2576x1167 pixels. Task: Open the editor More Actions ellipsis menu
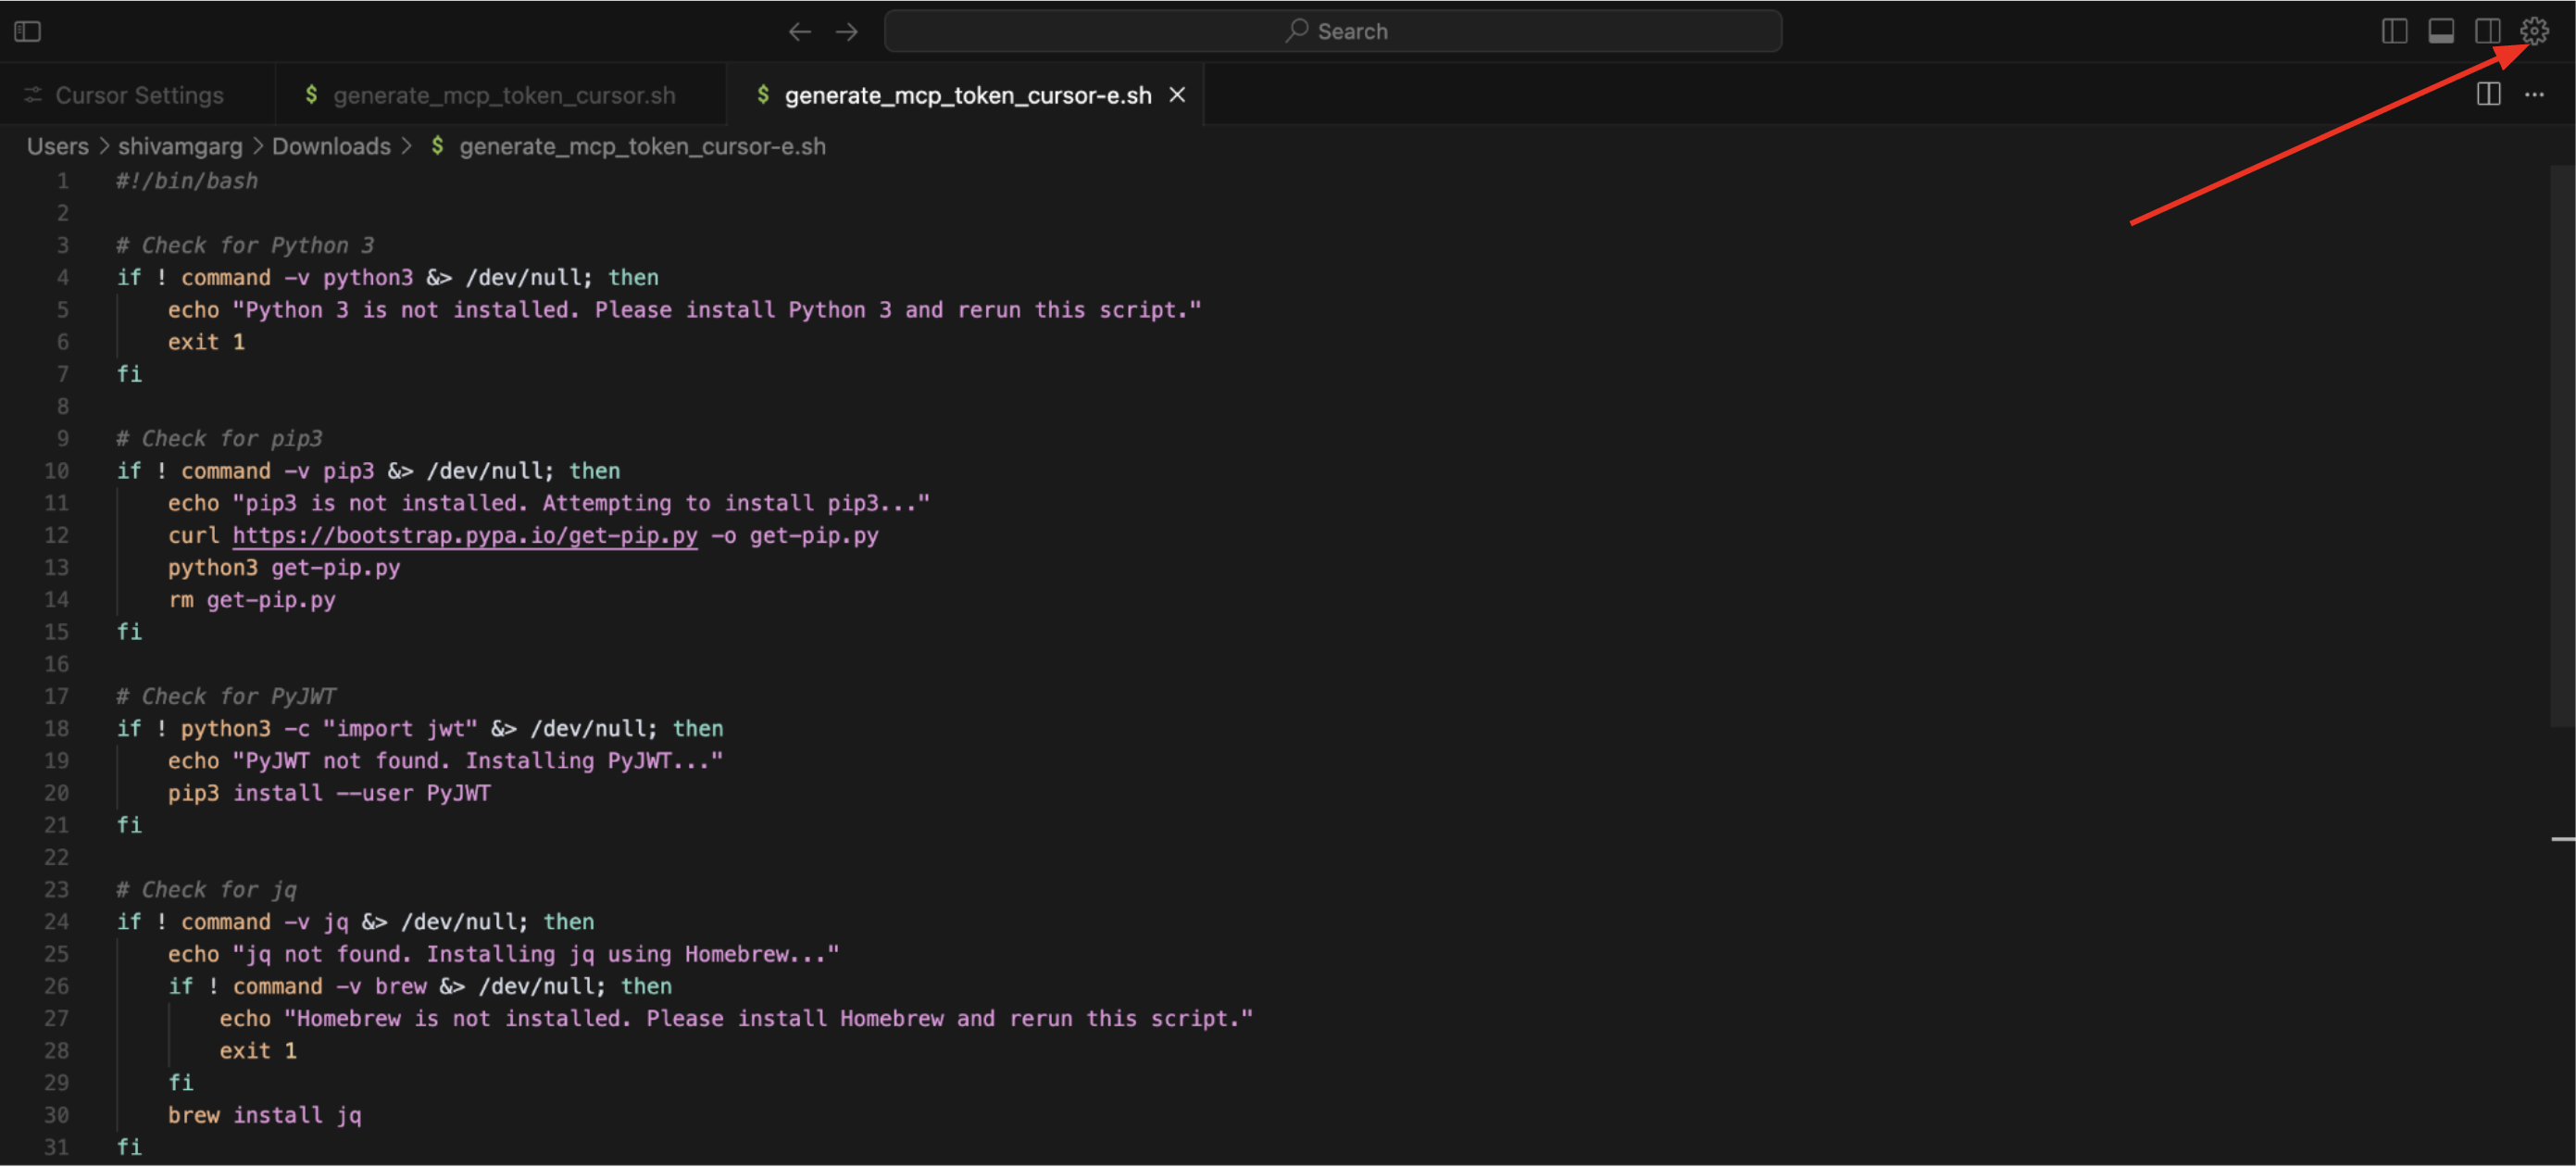[x=2534, y=95]
